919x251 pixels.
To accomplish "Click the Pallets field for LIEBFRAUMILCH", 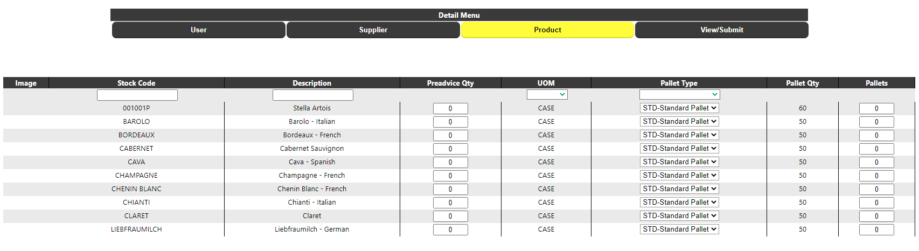I will [876, 229].
